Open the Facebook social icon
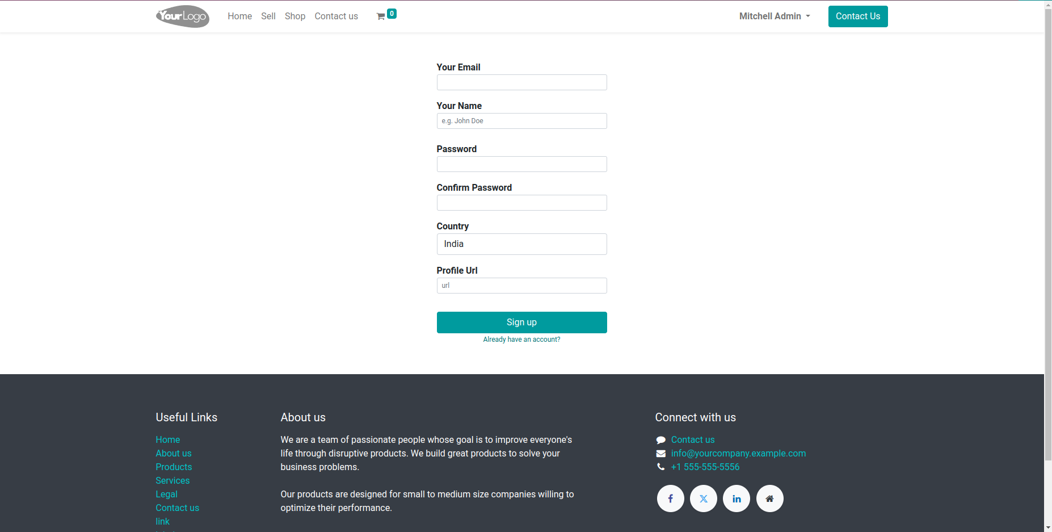Screen dimensions: 1052x532 click(x=670, y=499)
